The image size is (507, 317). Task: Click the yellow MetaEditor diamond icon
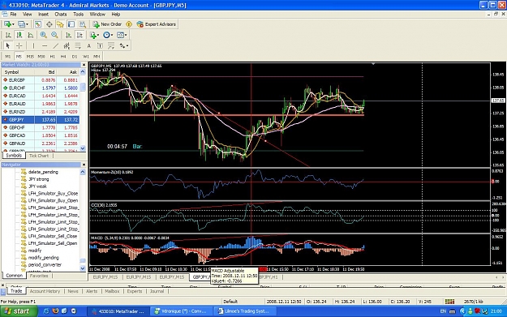129,24
